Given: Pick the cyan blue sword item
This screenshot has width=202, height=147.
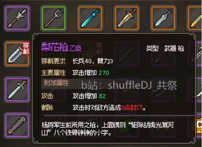Looking at the screenshot, I should (x=90, y=18).
